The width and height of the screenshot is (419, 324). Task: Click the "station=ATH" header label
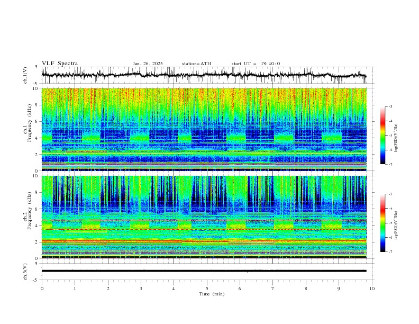coord(196,64)
